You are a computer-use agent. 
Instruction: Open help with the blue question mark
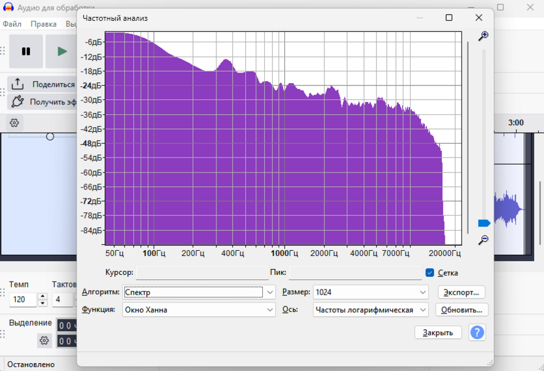(477, 332)
